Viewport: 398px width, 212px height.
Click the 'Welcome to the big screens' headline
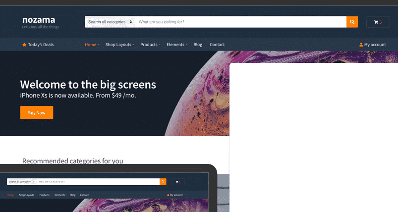[88, 84]
